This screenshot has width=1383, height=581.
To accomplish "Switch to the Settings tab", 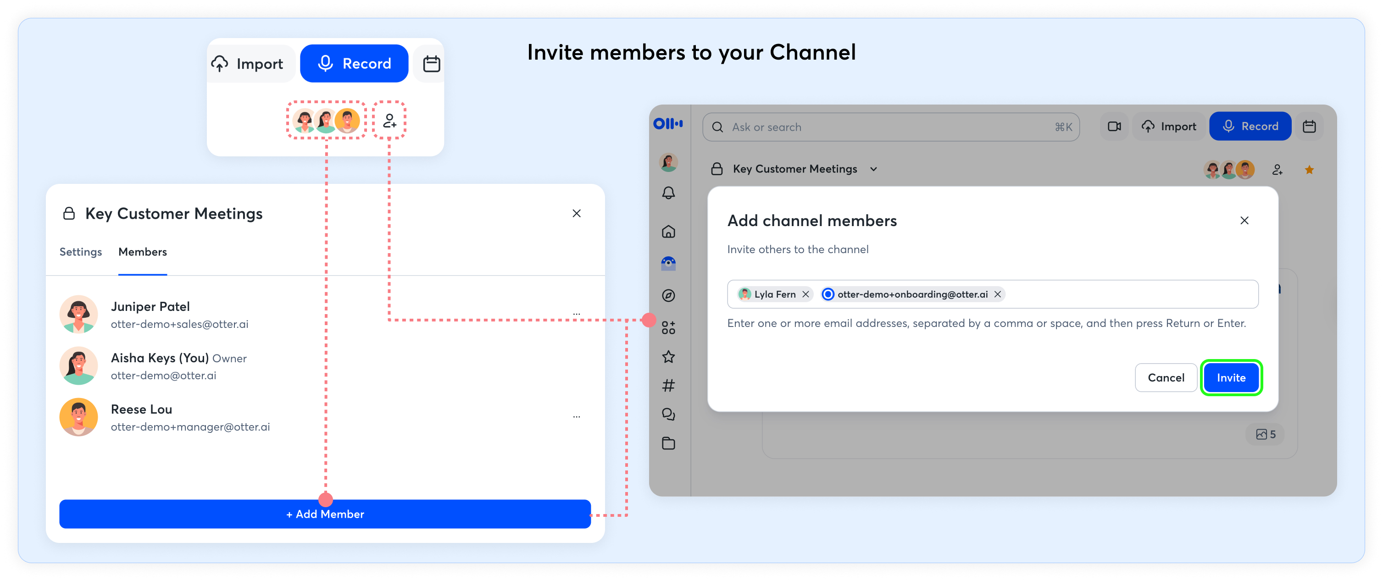I will [x=81, y=252].
